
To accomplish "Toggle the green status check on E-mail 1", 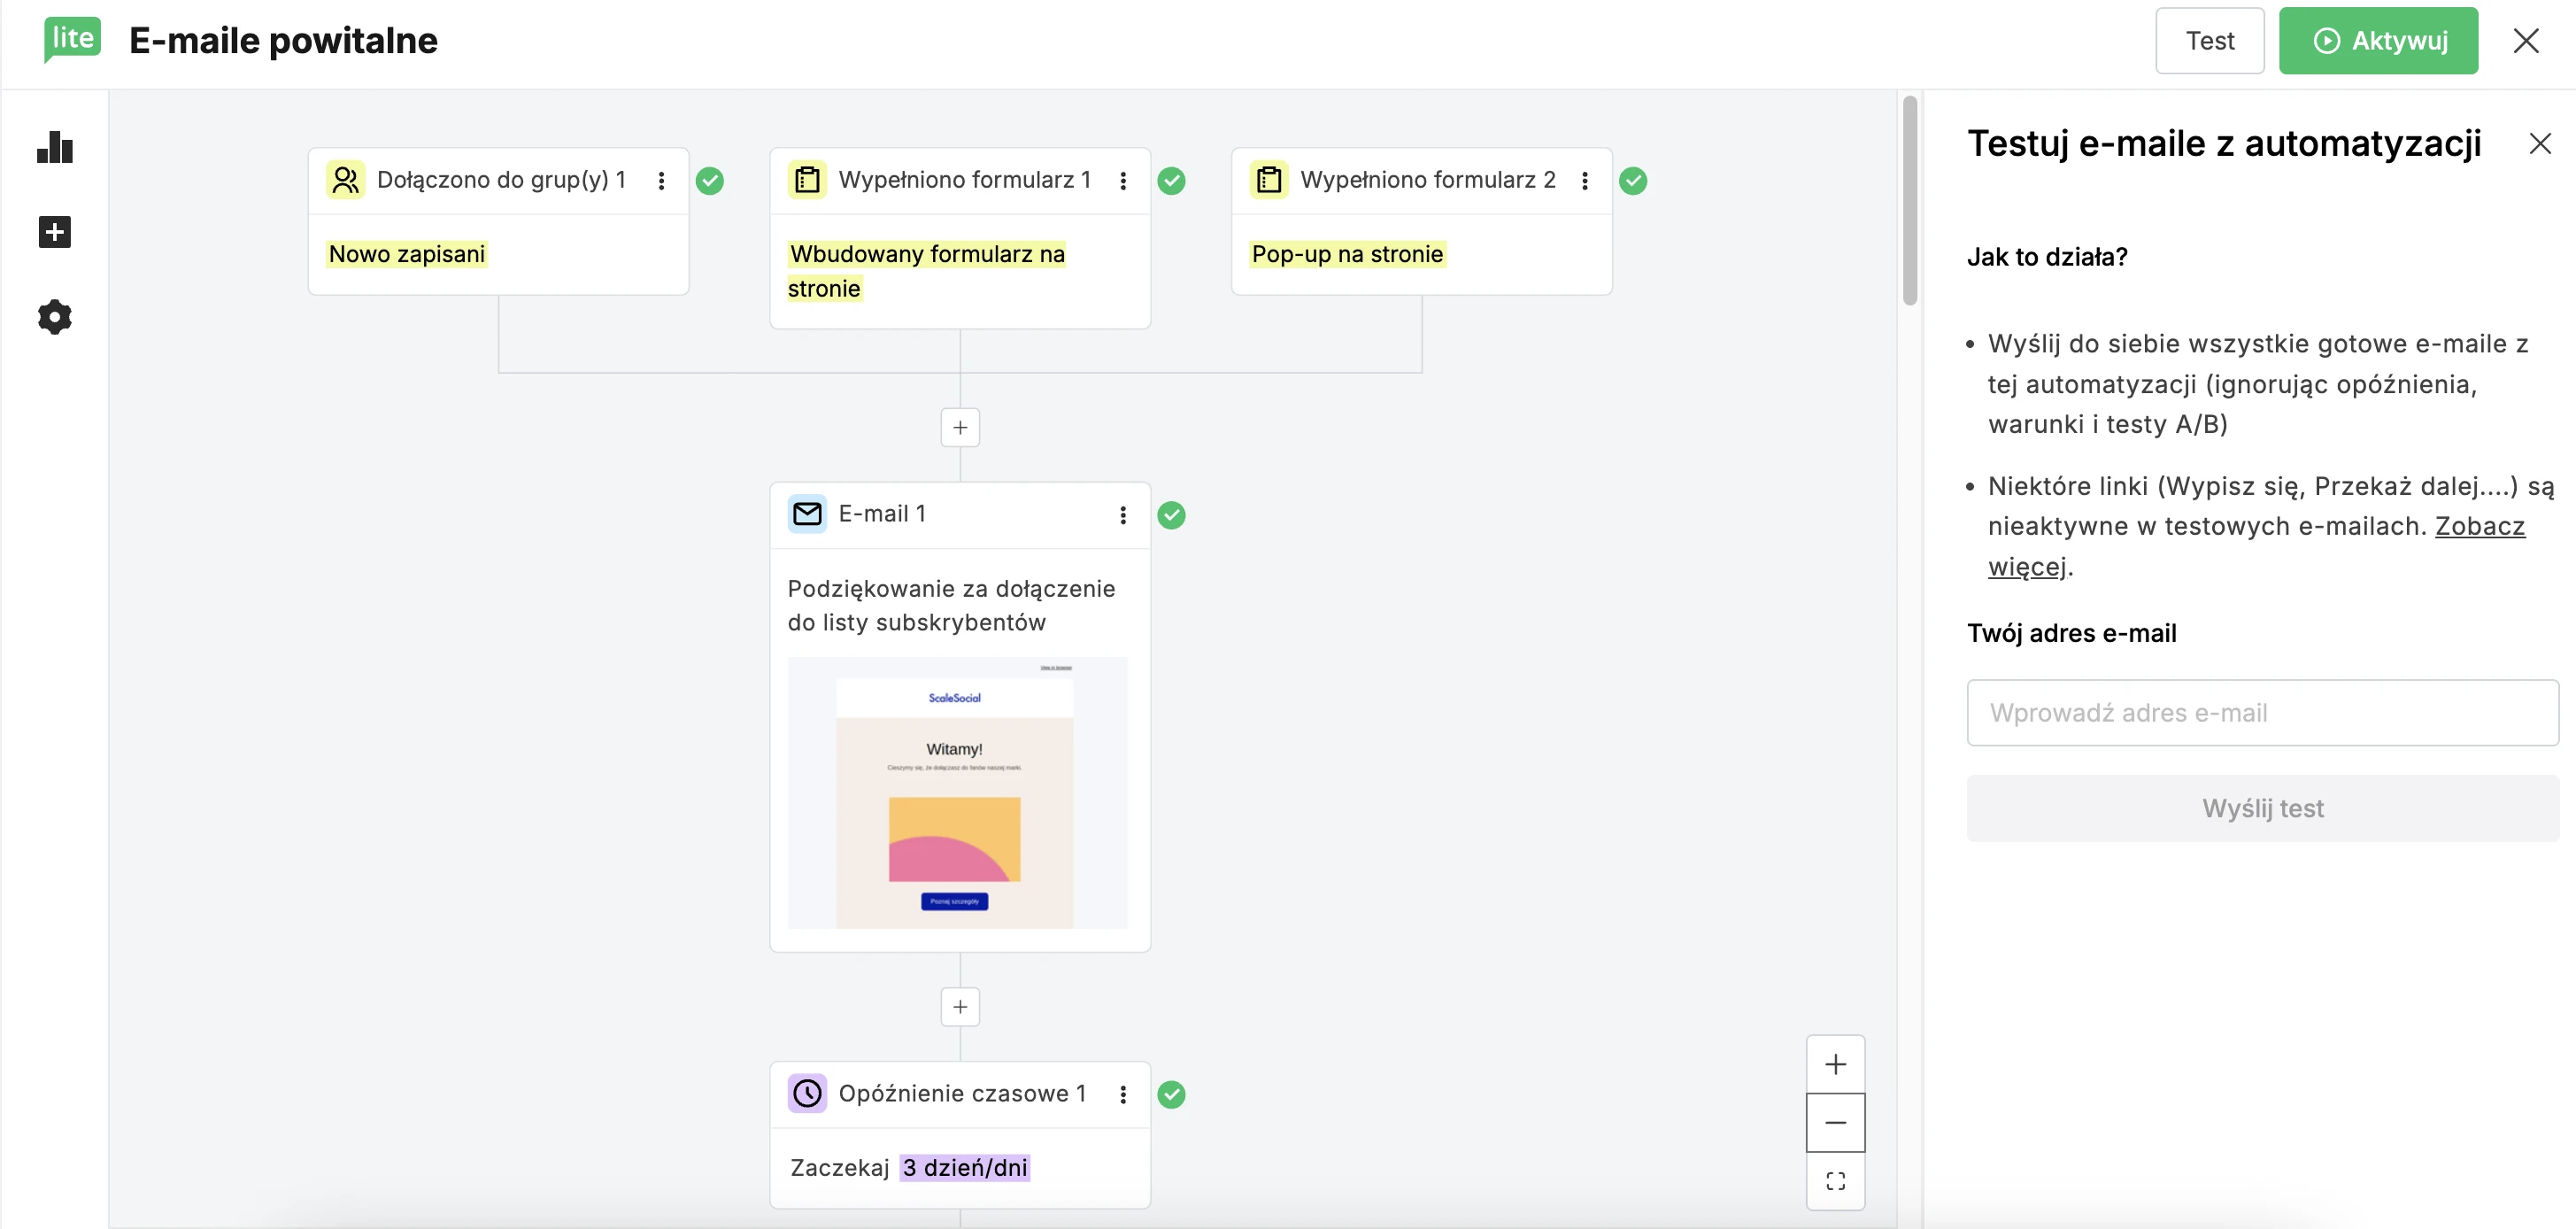I will point(1172,515).
